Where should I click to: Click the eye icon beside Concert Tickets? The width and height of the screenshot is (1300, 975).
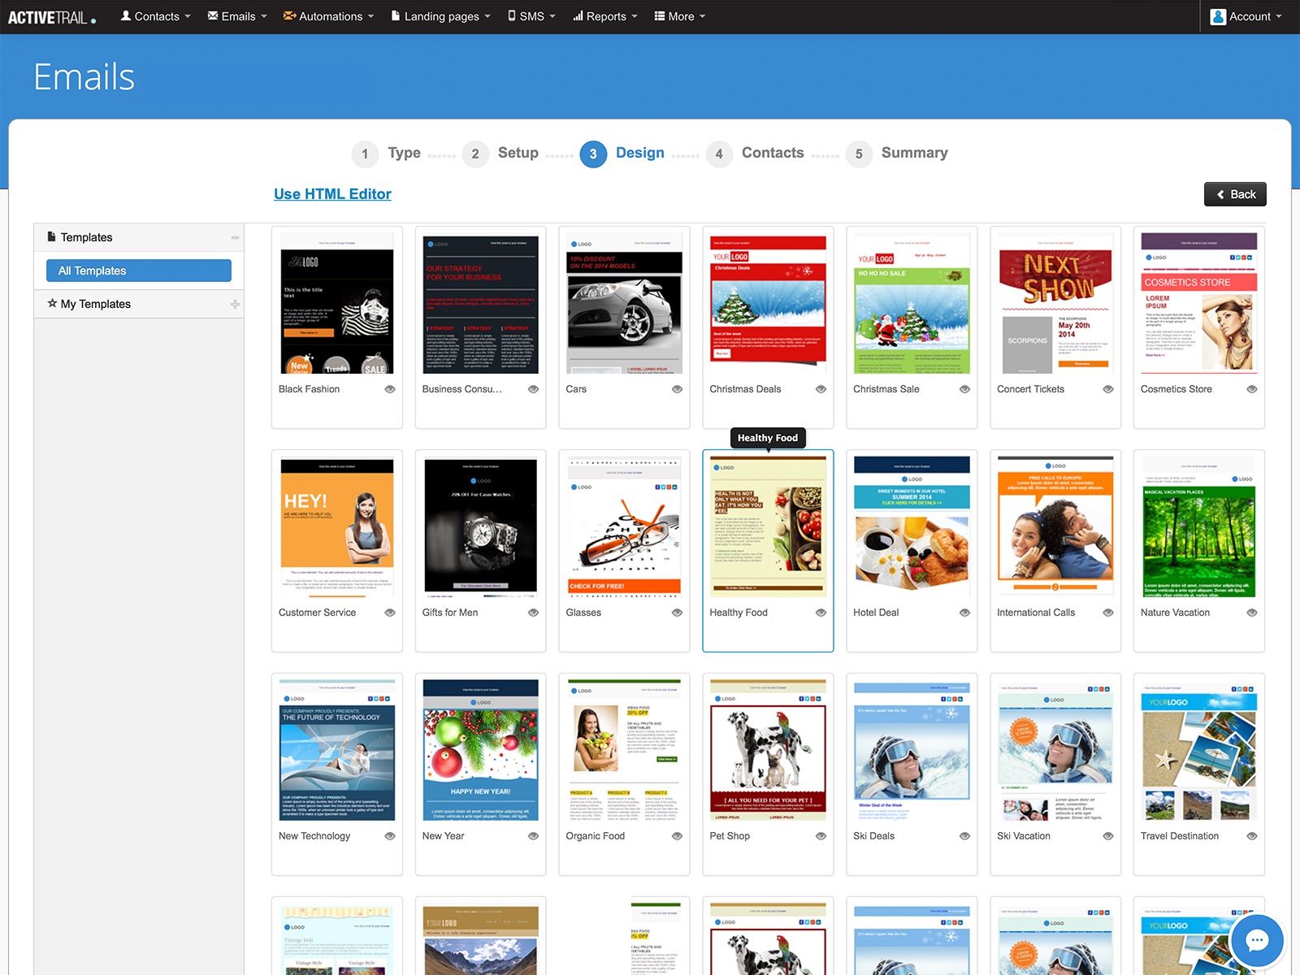tap(1108, 389)
